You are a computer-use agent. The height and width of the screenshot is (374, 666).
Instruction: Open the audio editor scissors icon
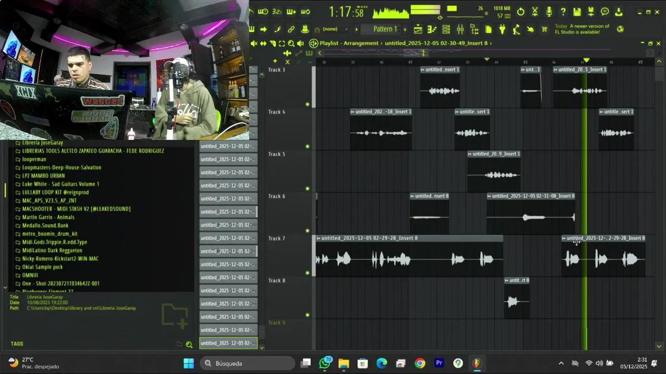(x=535, y=11)
